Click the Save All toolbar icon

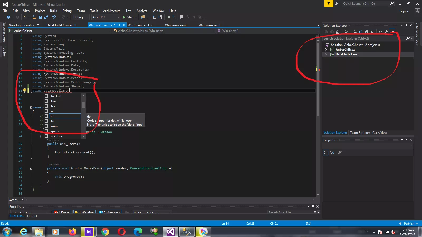(46, 17)
